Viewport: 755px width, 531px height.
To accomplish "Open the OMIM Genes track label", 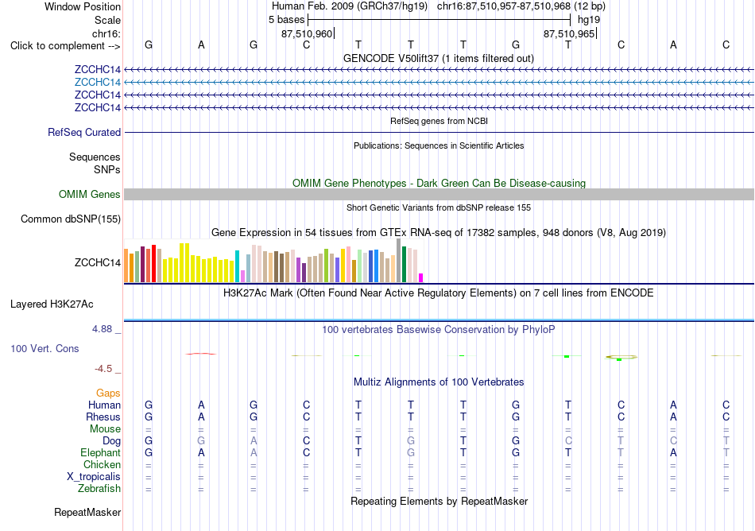I will pos(90,195).
